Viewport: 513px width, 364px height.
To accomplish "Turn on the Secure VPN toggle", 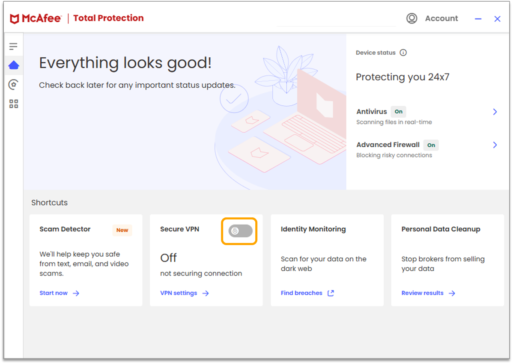I will 239,231.
